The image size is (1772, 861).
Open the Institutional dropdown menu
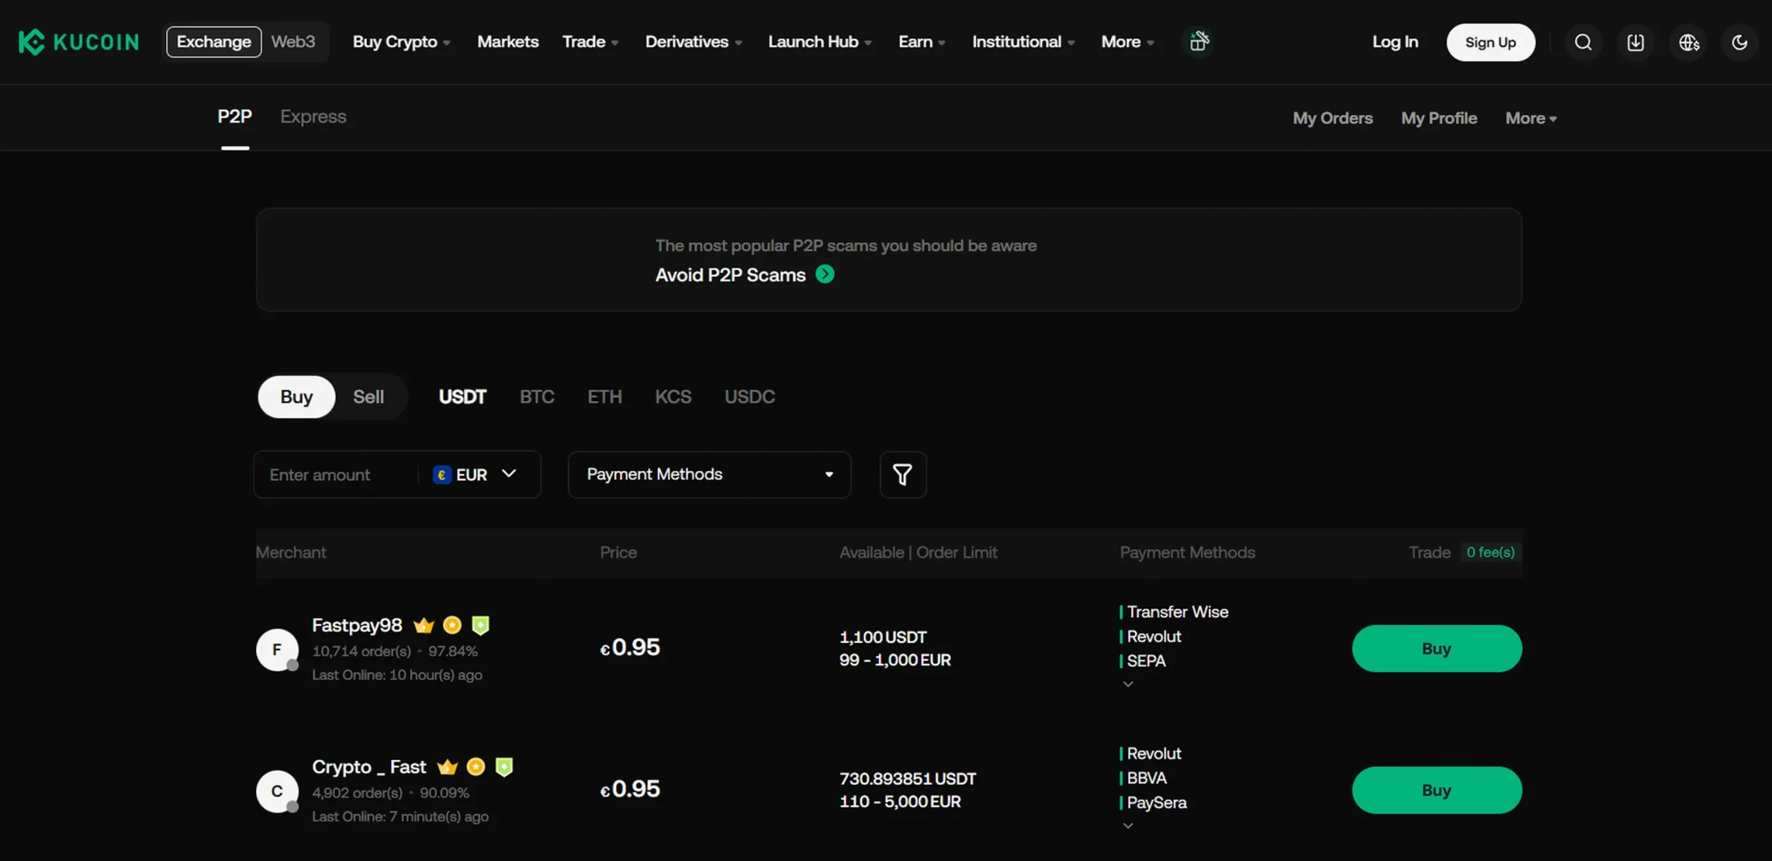click(1023, 42)
